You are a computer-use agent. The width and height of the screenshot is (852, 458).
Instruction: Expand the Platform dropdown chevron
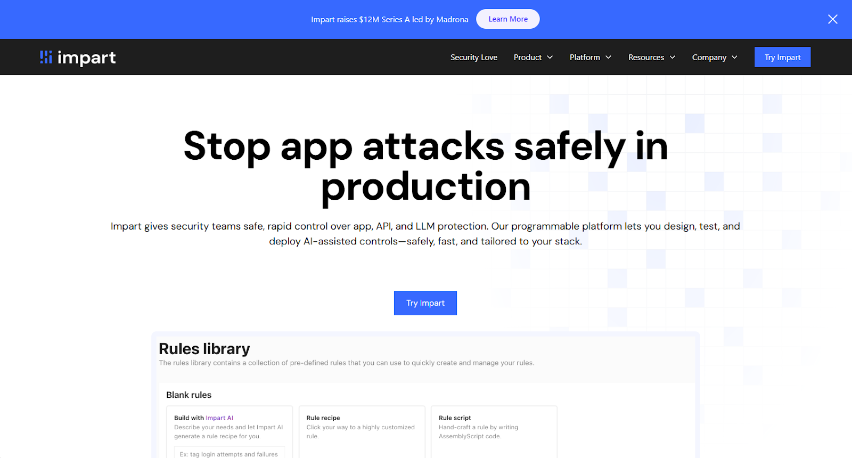coord(609,58)
